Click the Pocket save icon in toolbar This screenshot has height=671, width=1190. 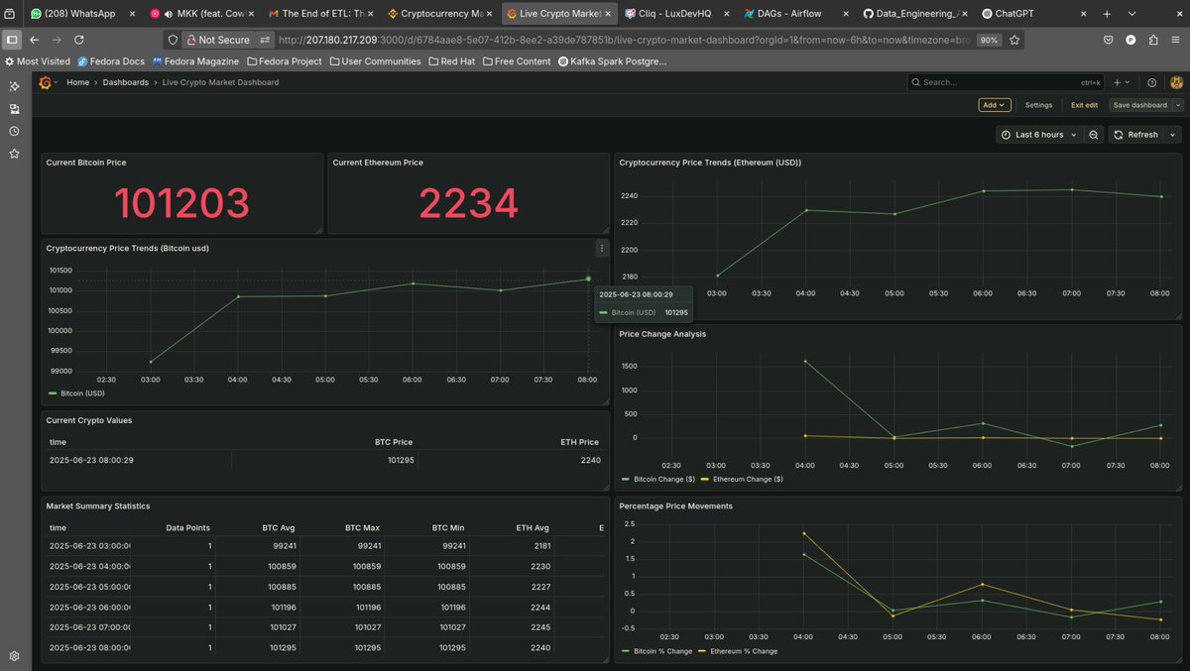pyautogui.click(x=1108, y=40)
